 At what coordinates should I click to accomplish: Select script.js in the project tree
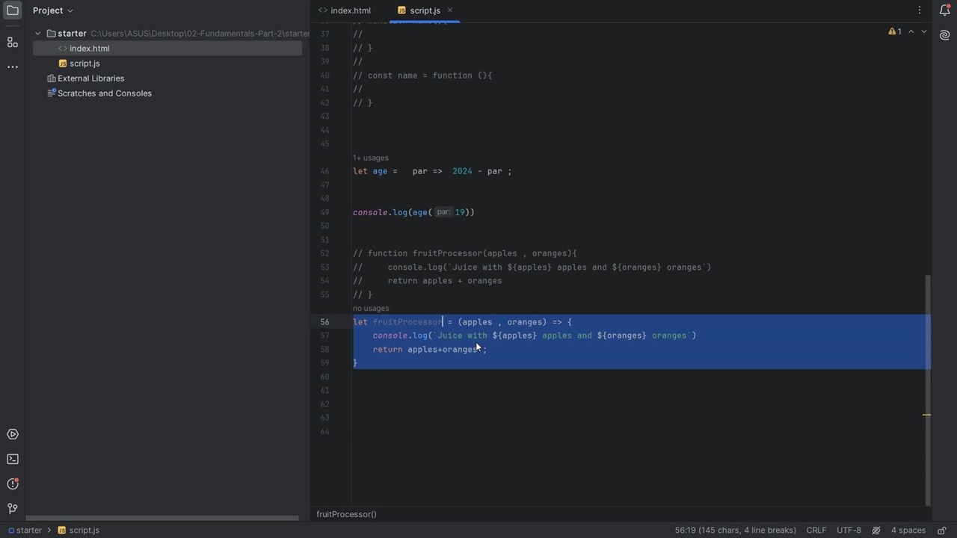pos(84,64)
